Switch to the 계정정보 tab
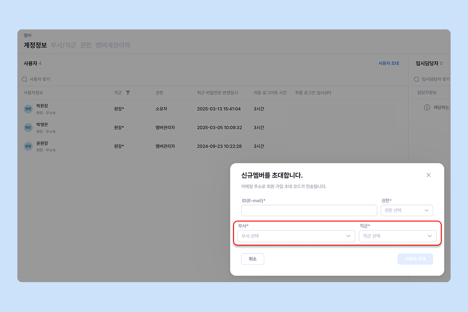 click(35, 45)
